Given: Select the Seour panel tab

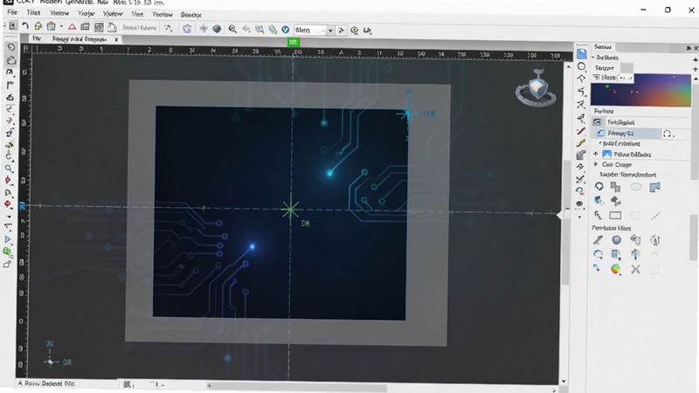Looking at the screenshot, I should pos(602,47).
